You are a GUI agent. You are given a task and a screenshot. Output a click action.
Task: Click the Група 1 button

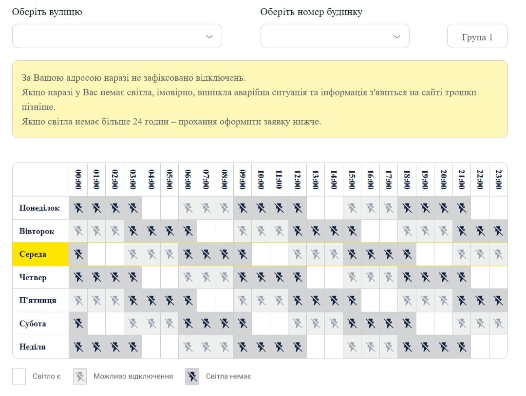click(477, 37)
